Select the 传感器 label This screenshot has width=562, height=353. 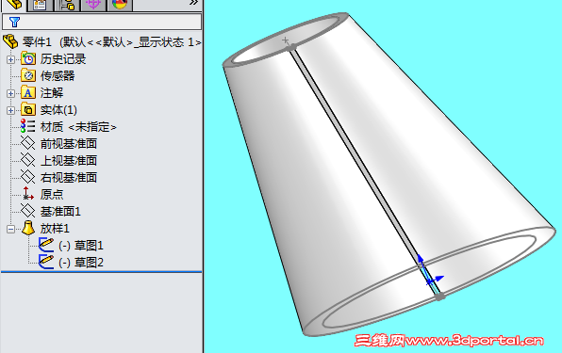pyautogui.click(x=58, y=76)
